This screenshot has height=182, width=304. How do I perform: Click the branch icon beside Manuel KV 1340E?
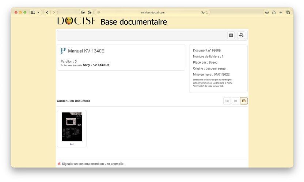pos(63,51)
